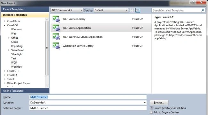
Task: Open the Location path dropdown arrow
Action: coord(145,103)
